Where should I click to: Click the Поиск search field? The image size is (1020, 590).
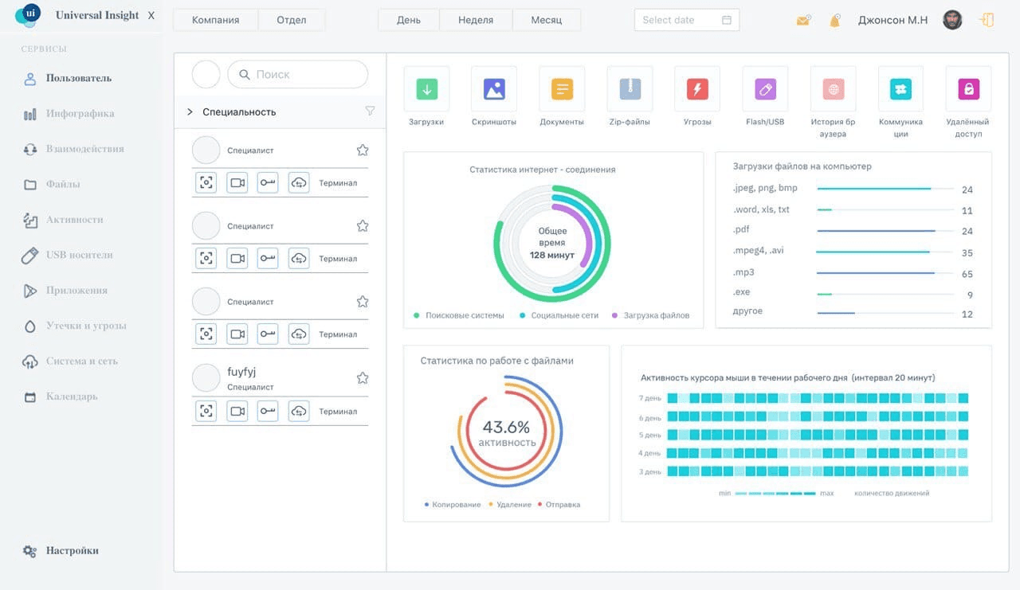[298, 74]
